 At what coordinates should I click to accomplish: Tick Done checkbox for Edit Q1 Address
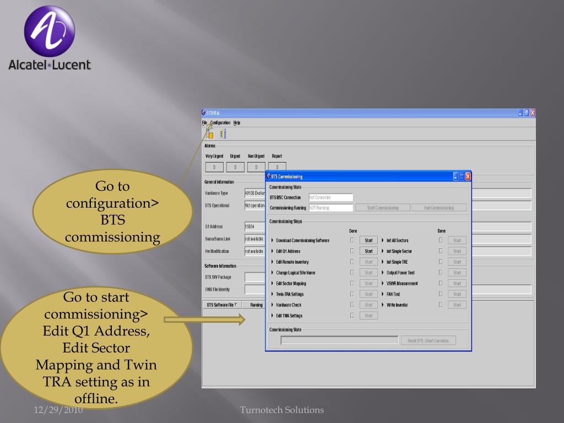click(352, 251)
